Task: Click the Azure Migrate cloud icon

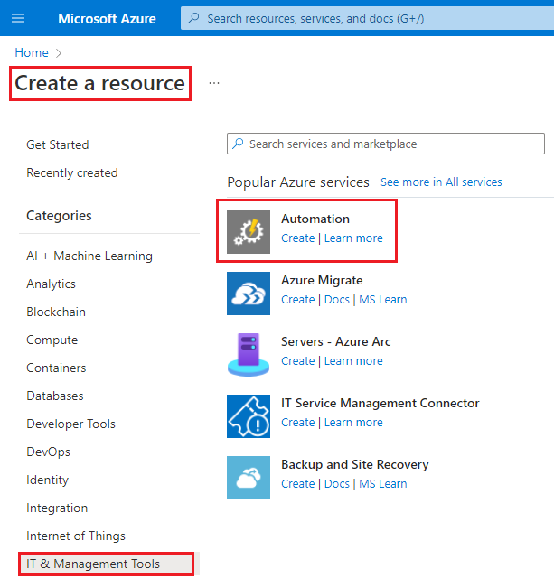Action: (249, 294)
